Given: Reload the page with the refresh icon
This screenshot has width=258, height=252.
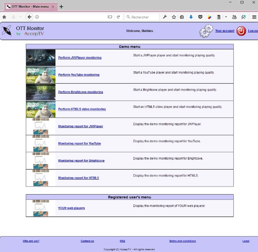Looking at the screenshot, I should (x=118, y=17).
